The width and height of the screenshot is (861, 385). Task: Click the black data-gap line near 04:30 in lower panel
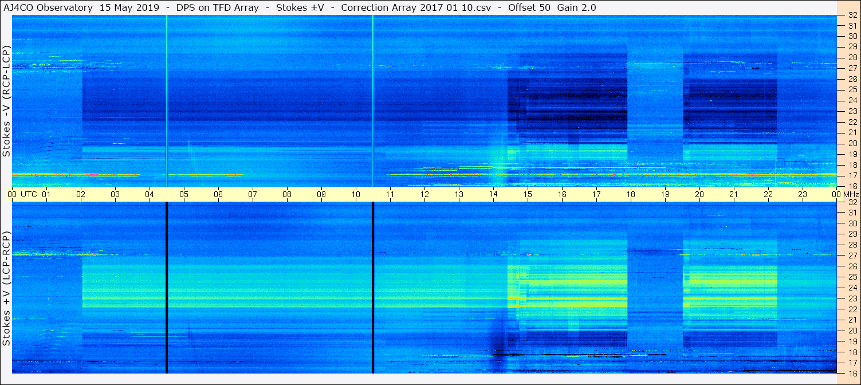tap(167, 288)
